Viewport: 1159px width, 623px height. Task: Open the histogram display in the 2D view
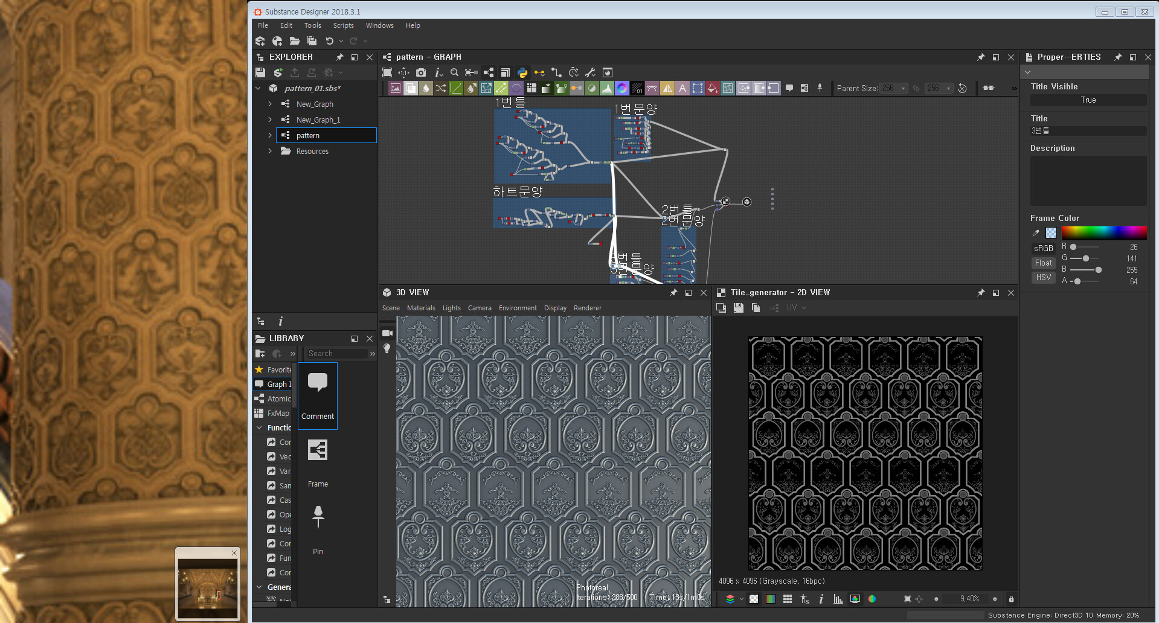click(839, 599)
